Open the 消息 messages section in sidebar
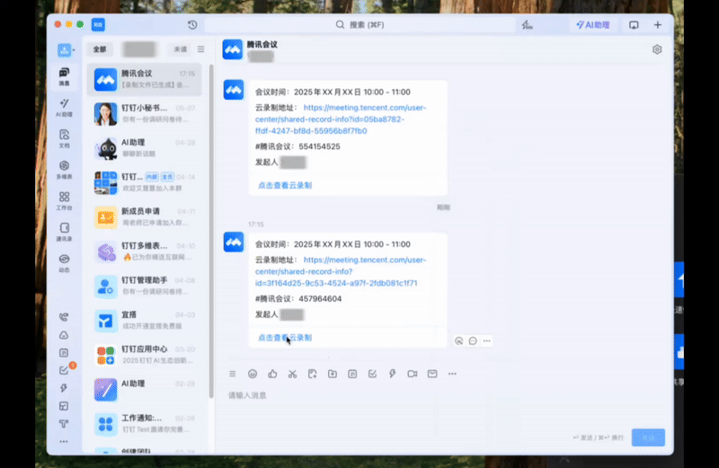Screen dimensions: 719x468 pos(64,76)
